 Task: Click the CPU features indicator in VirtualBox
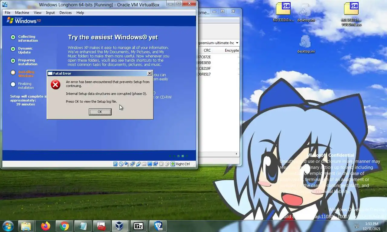coord(161,164)
